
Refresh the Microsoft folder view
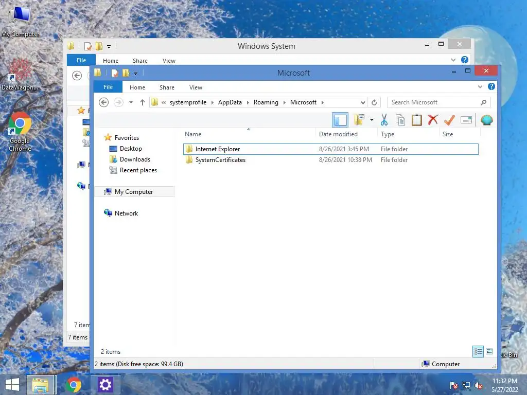click(x=374, y=102)
